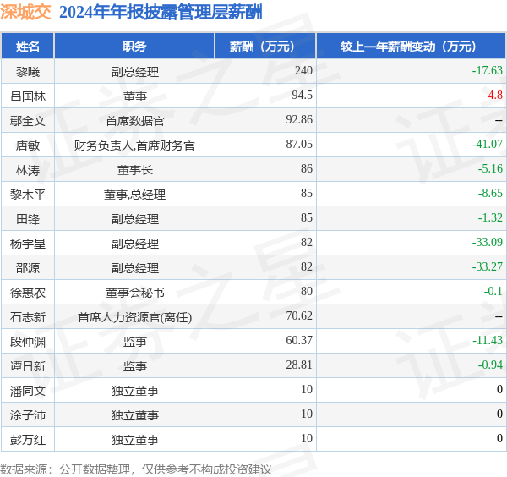The height and width of the screenshot is (477, 507).
Task: Select the name 黎曦
Action: click(28, 72)
